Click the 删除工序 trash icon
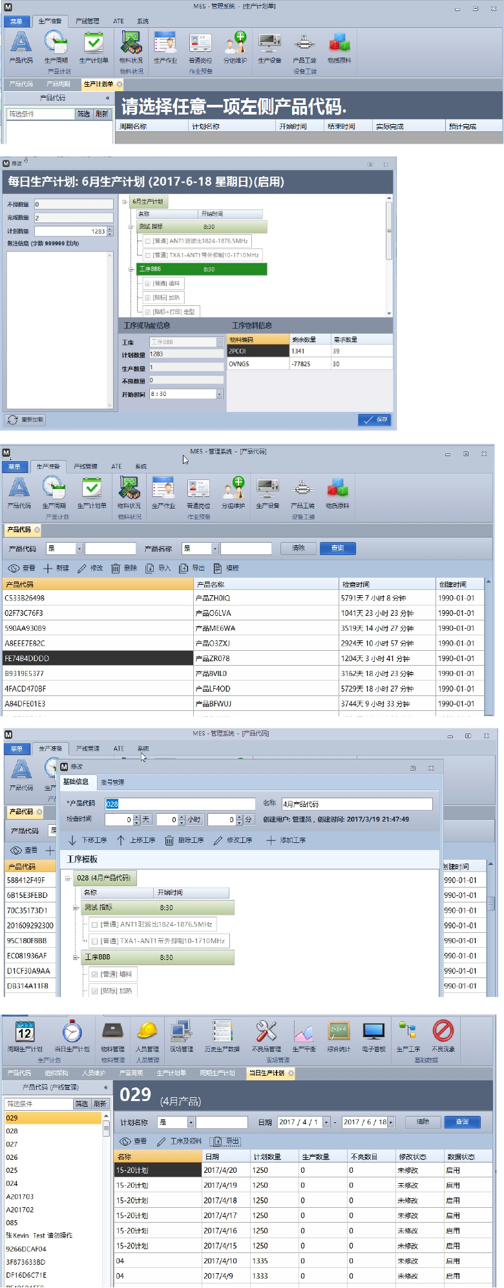 (169, 840)
